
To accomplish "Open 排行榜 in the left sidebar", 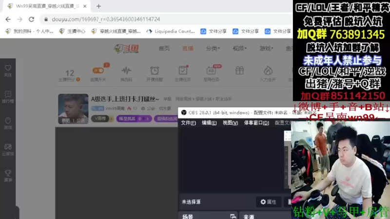I will click(x=8, y=97).
